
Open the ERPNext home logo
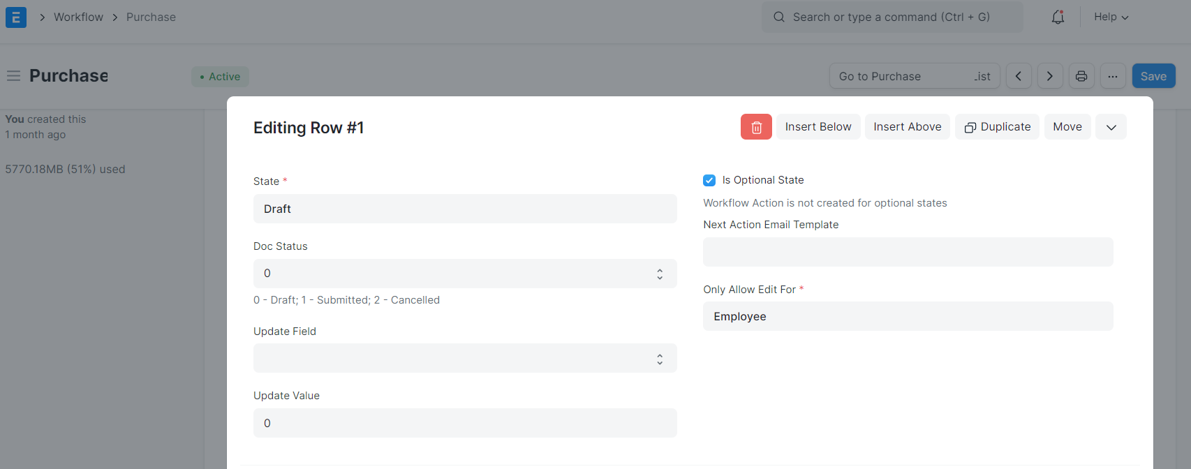coord(15,17)
